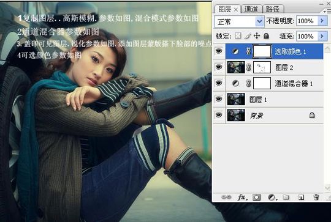Open the blend mode 正常 dropdown
Image resolution: width=331 pixels, height=222 pixels.
click(x=239, y=21)
